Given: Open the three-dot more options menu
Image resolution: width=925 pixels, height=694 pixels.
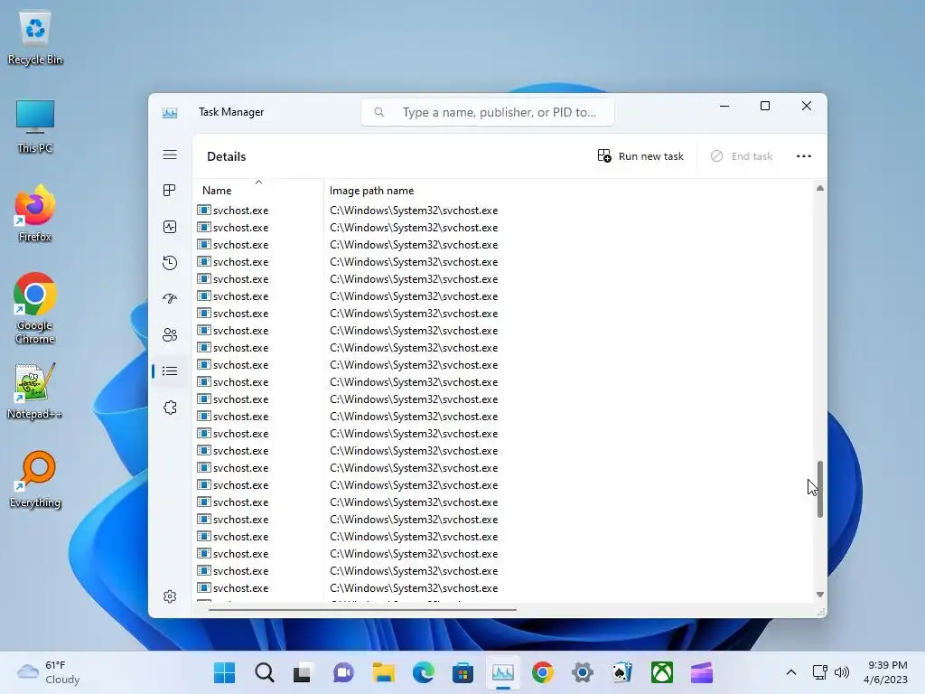Looking at the screenshot, I should (x=803, y=155).
